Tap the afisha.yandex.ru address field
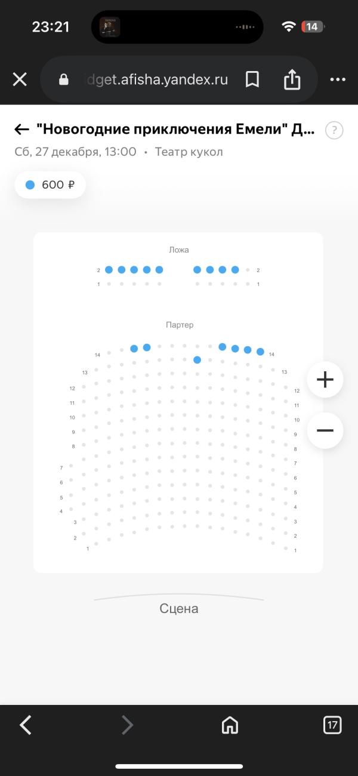 click(x=156, y=79)
